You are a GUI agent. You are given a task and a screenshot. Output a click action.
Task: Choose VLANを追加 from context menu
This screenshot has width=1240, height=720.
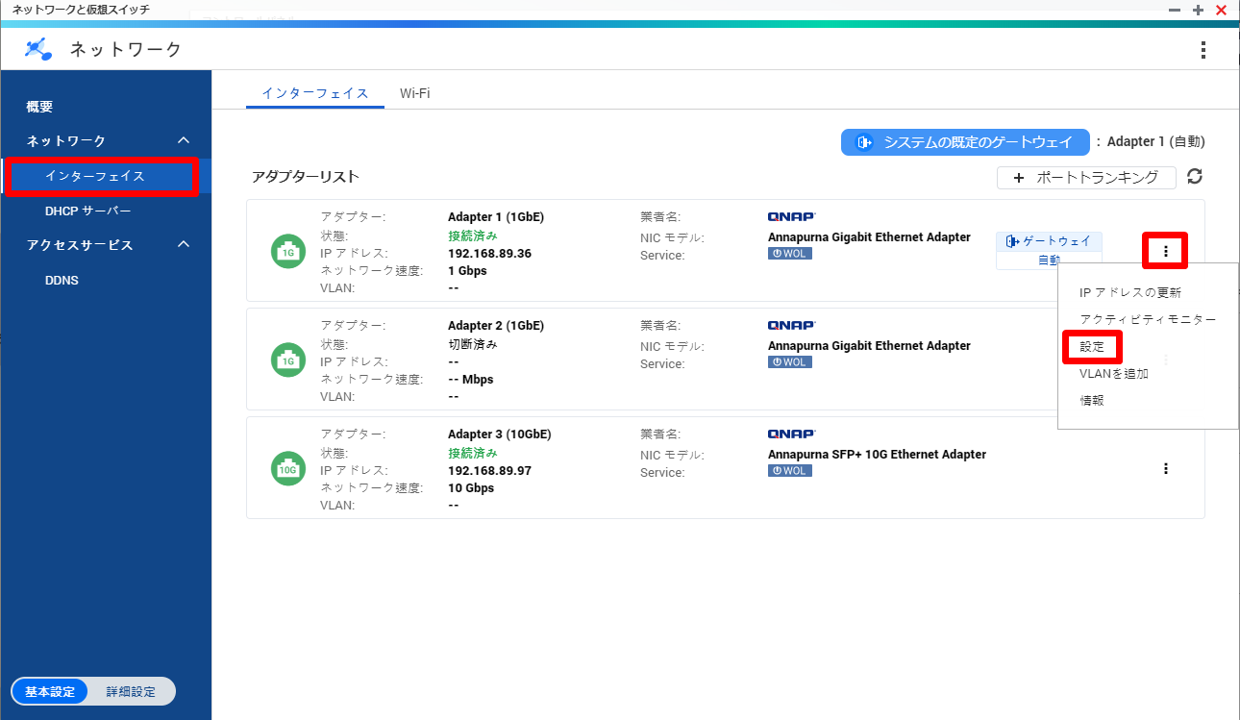click(x=1114, y=373)
